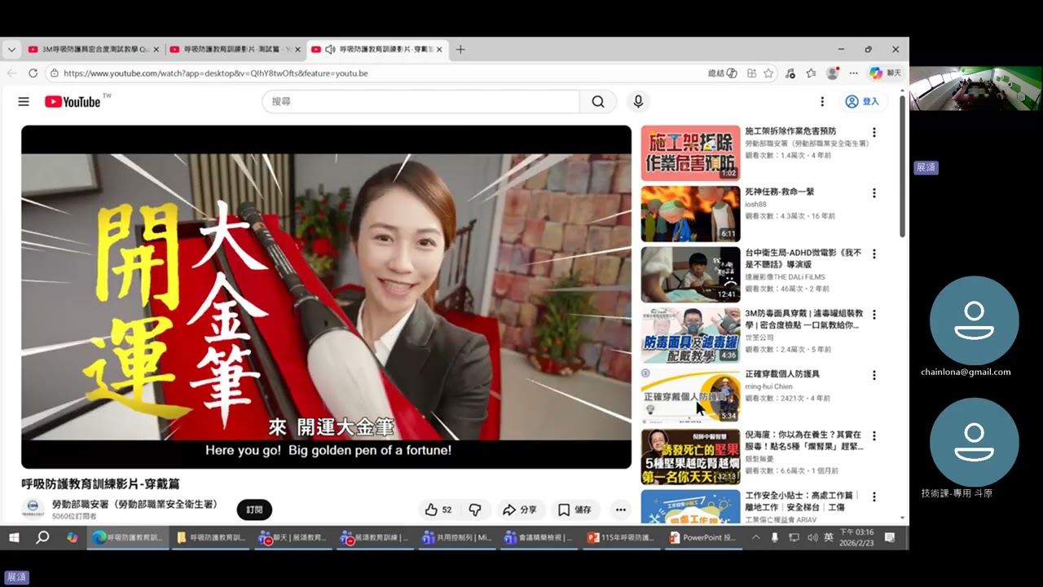Reload the page with the refresh icon

(x=33, y=73)
